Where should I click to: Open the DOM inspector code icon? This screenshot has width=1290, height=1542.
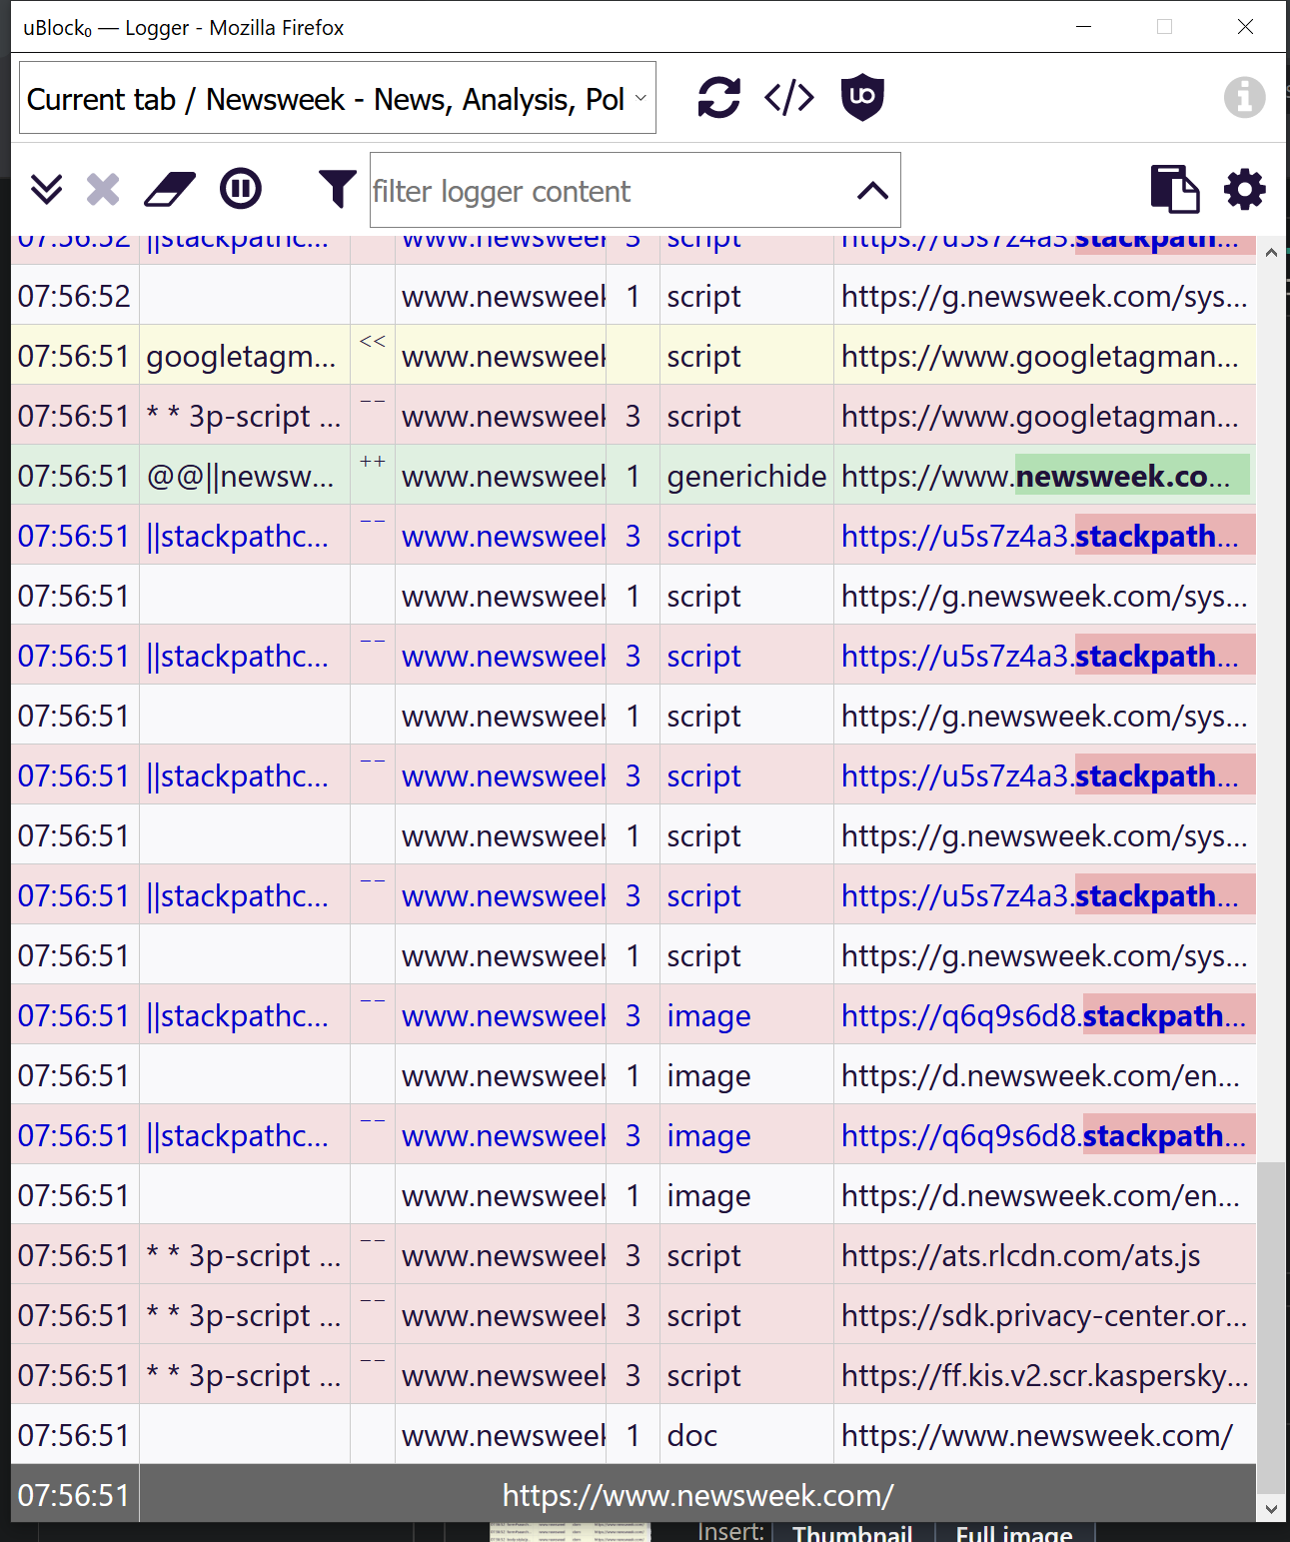coord(789,98)
